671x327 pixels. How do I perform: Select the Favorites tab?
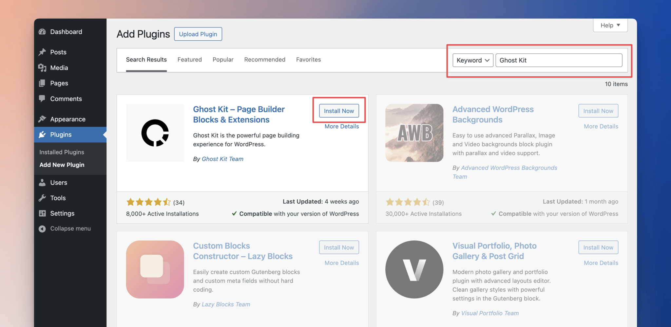[x=308, y=60]
